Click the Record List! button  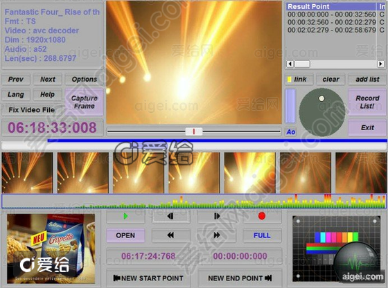(367, 102)
